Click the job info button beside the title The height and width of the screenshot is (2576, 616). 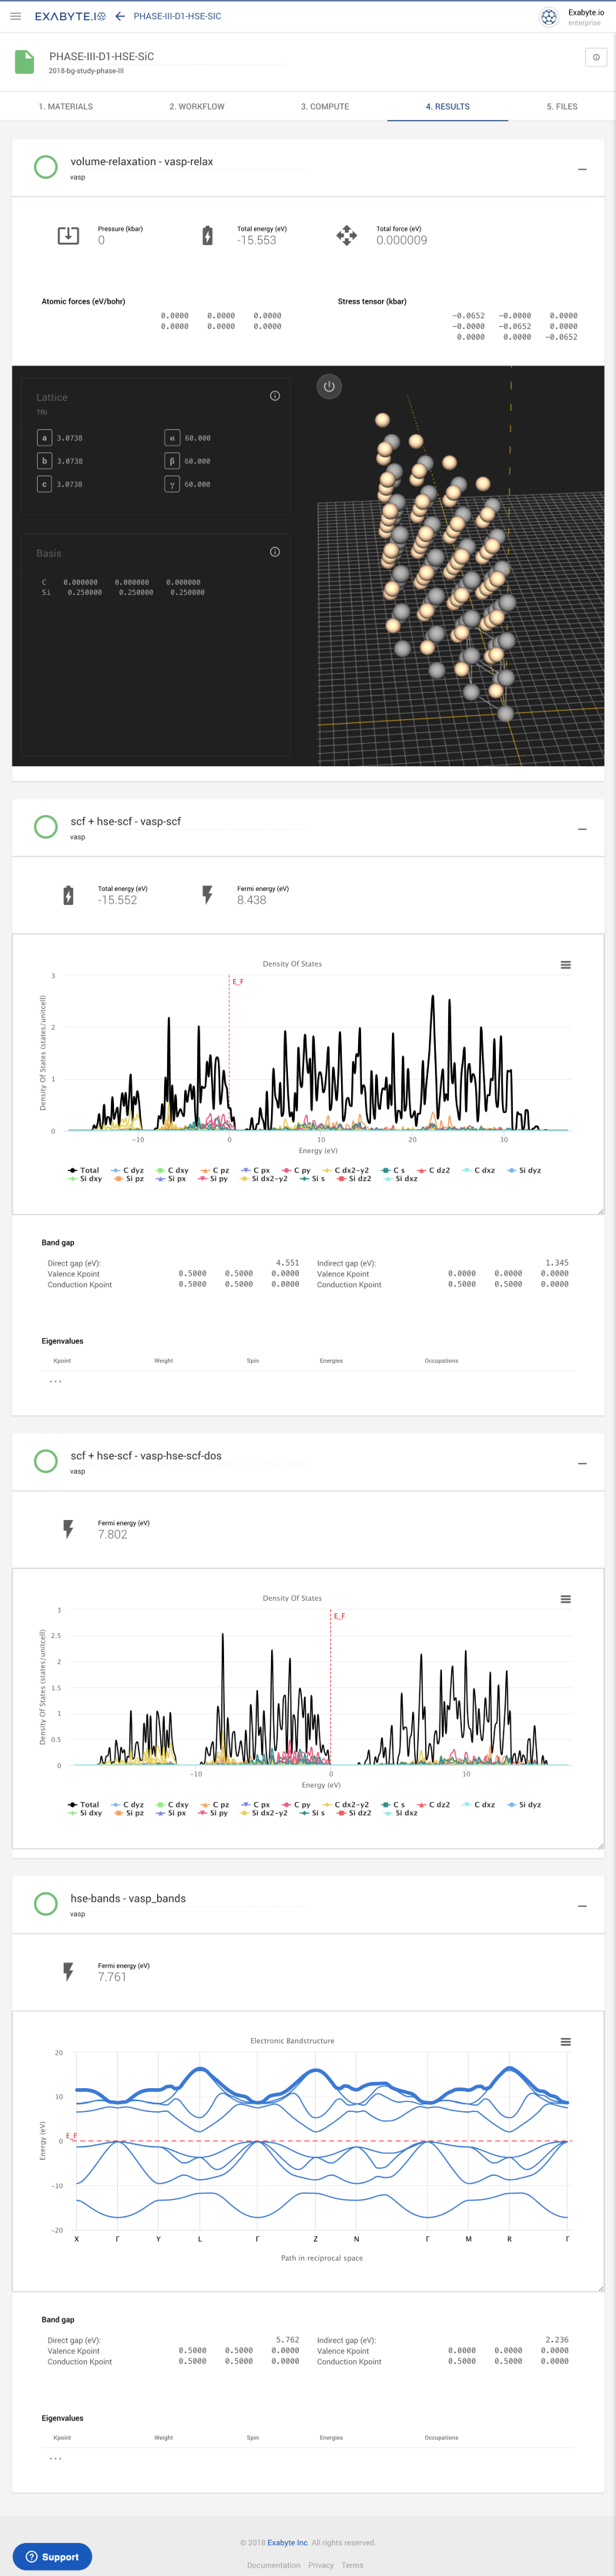point(596,57)
